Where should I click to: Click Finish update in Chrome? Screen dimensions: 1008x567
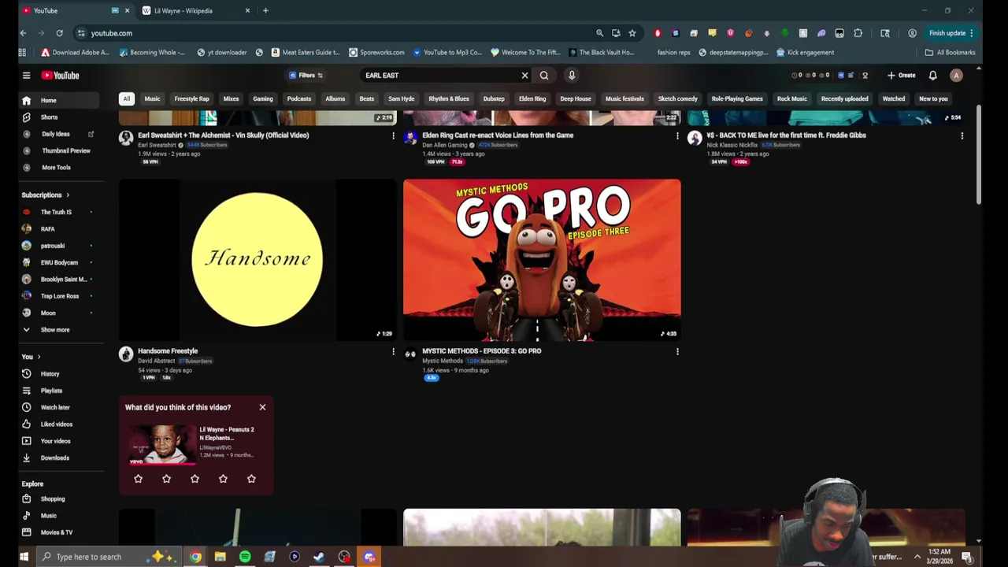click(x=951, y=33)
